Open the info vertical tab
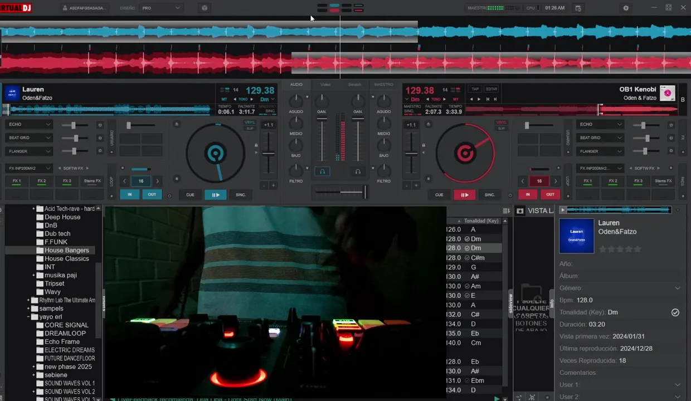The height and width of the screenshot is (401, 691). pyautogui.click(x=552, y=304)
